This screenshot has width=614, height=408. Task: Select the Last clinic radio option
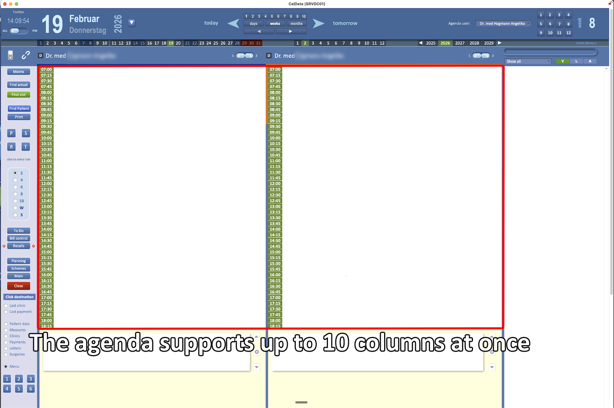[6, 306]
